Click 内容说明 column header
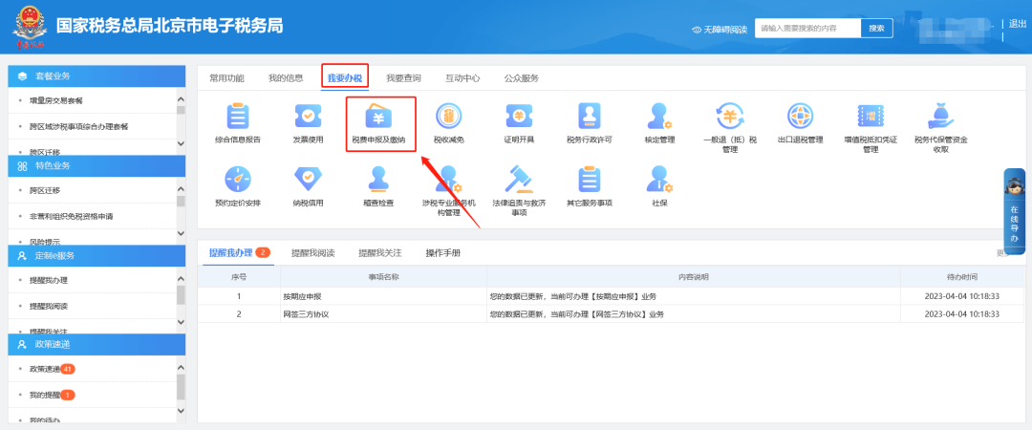Viewport: 1032px width, 430px height. [x=694, y=277]
